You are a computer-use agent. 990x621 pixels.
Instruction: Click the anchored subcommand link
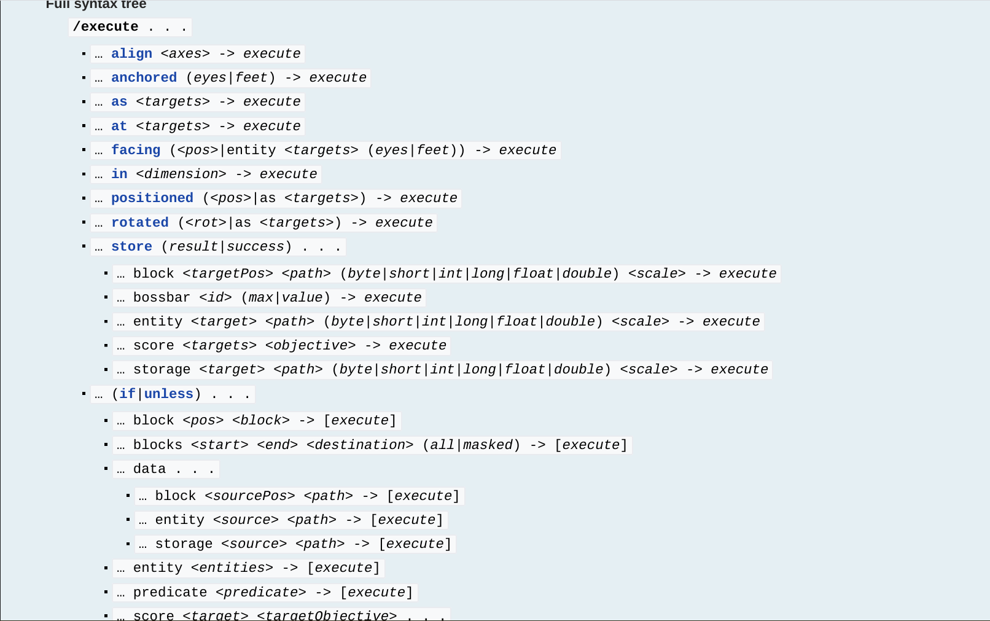point(144,78)
